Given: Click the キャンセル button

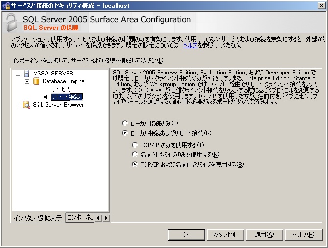Looking at the screenshot, I should [225, 235].
